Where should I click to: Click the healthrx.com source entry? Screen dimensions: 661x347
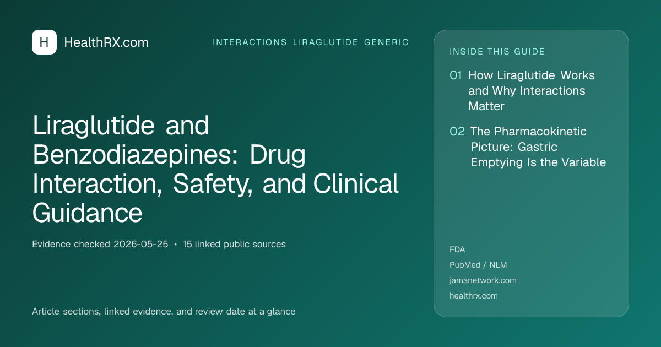point(474,296)
